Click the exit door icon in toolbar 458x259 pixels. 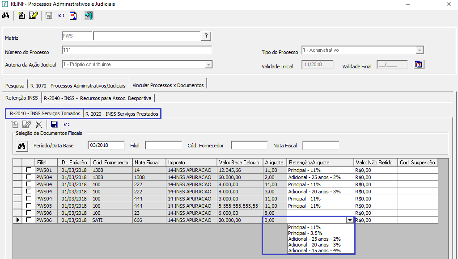pyautogui.click(x=89, y=16)
